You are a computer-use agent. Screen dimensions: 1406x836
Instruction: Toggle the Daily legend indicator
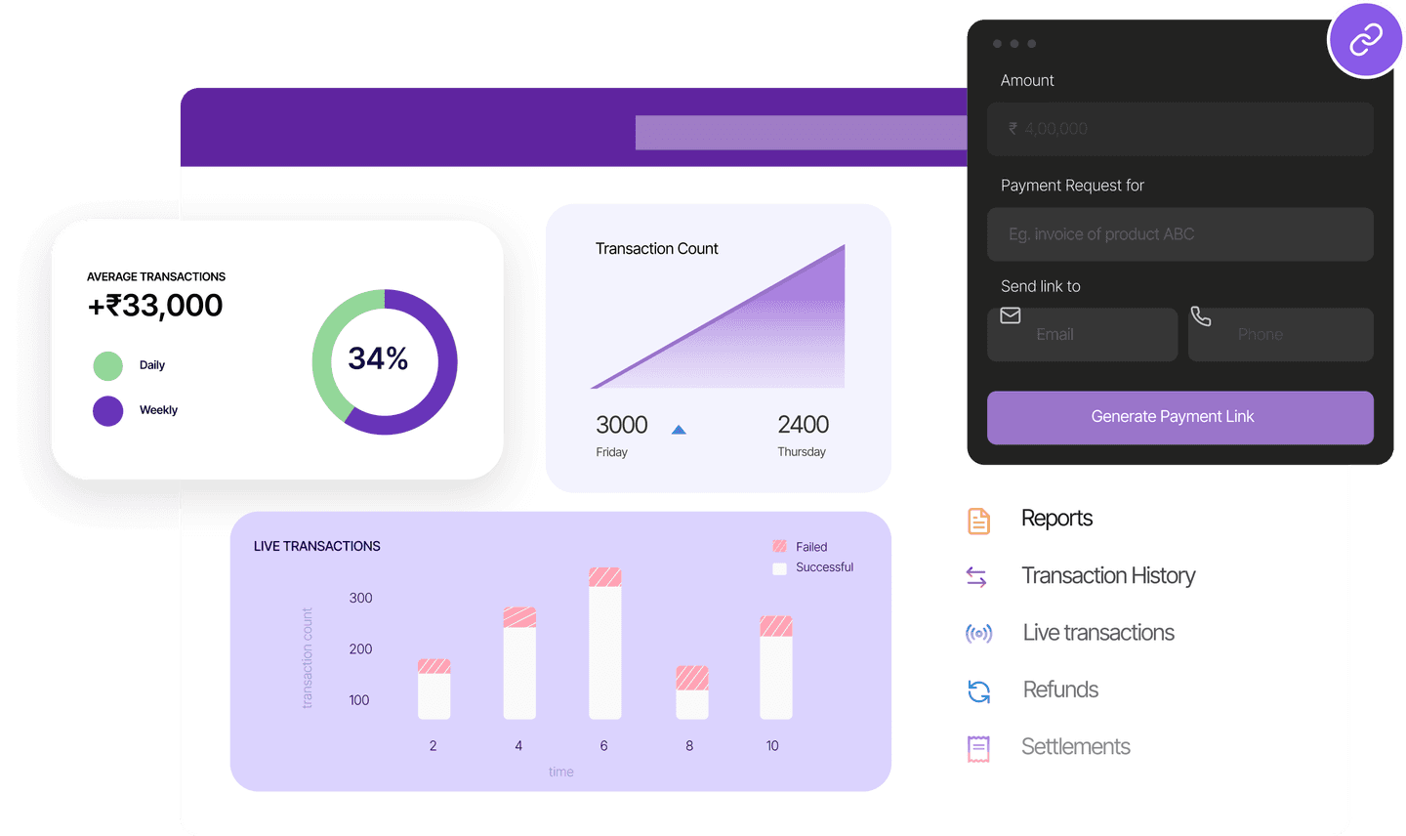(x=107, y=365)
